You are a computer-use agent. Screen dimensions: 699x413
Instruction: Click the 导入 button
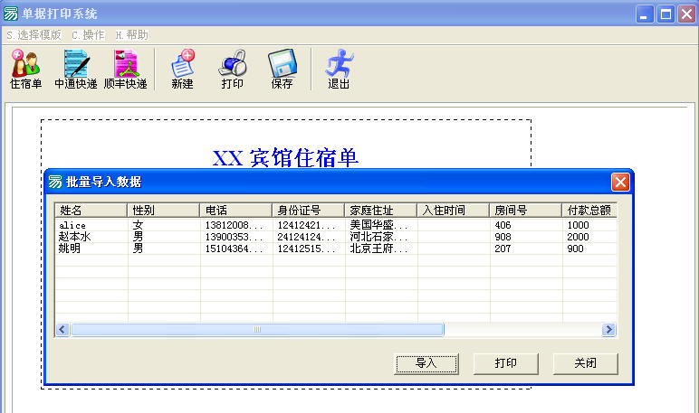click(426, 363)
